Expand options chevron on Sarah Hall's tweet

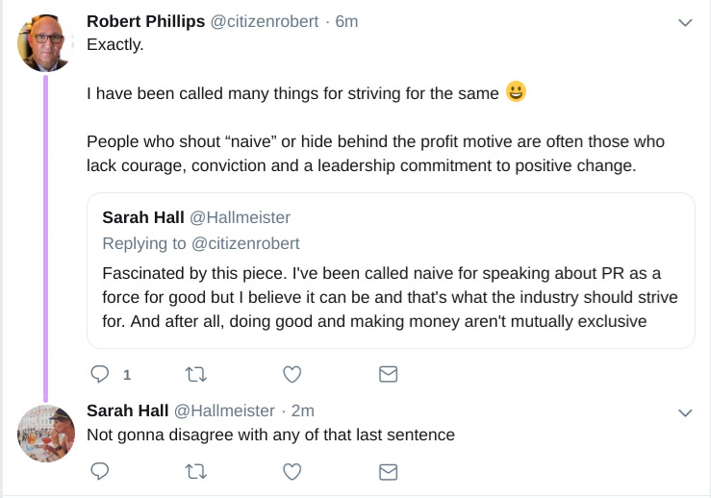tap(685, 412)
